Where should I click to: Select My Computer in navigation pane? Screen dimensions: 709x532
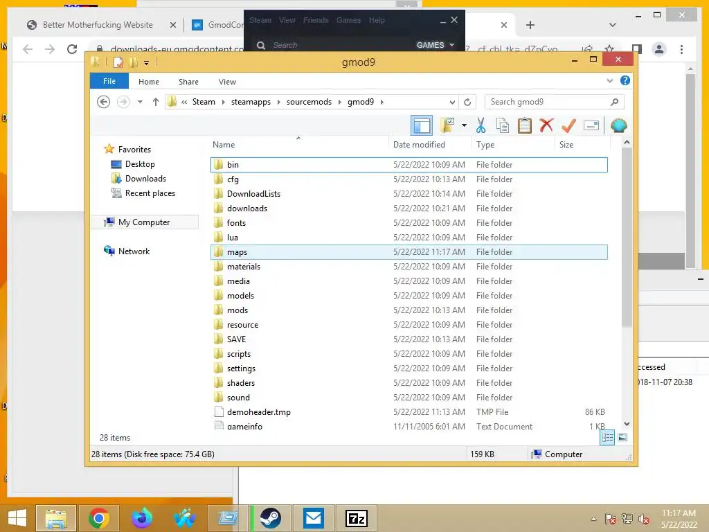tap(144, 222)
